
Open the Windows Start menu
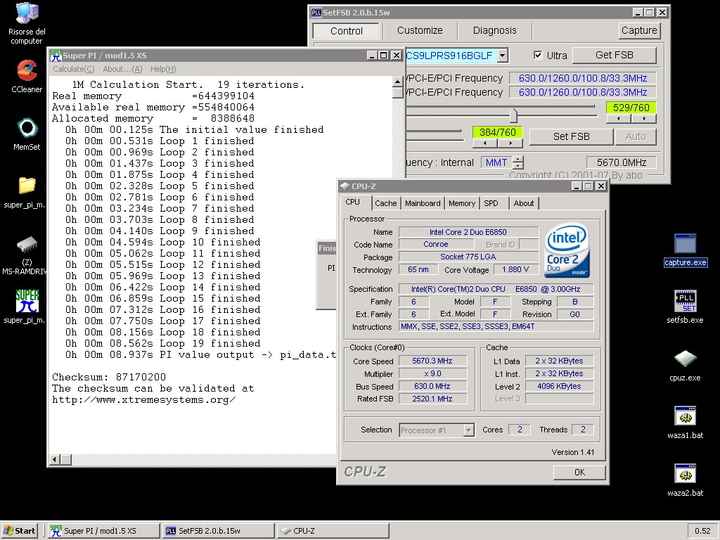(19, 531)
